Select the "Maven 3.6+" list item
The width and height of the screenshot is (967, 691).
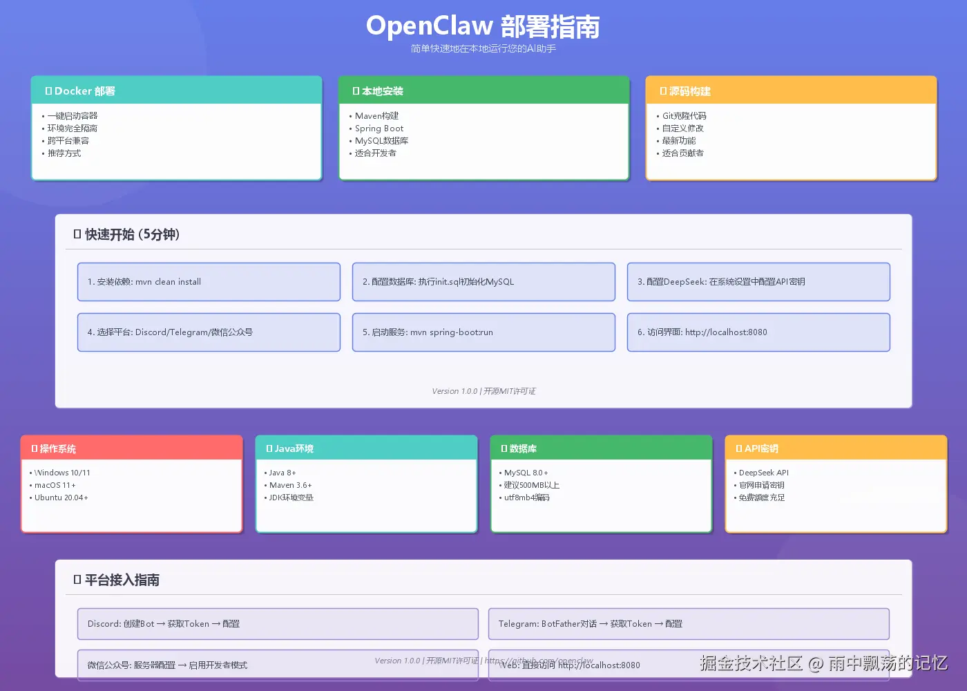pyautogui.click(x=288, y=485)
